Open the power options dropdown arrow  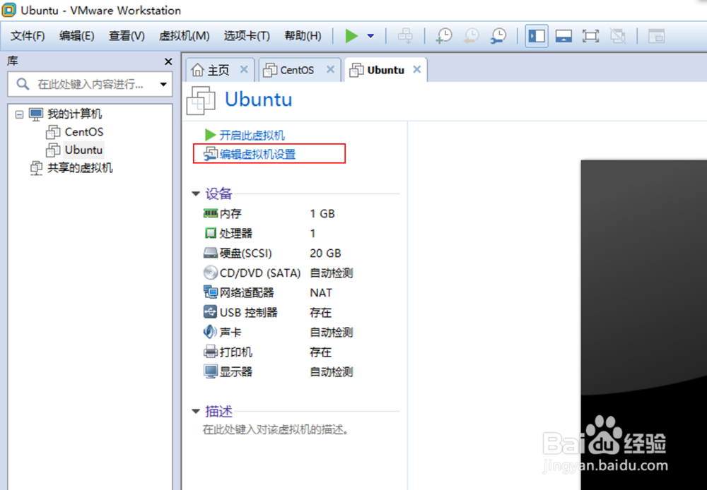(370, 35)
